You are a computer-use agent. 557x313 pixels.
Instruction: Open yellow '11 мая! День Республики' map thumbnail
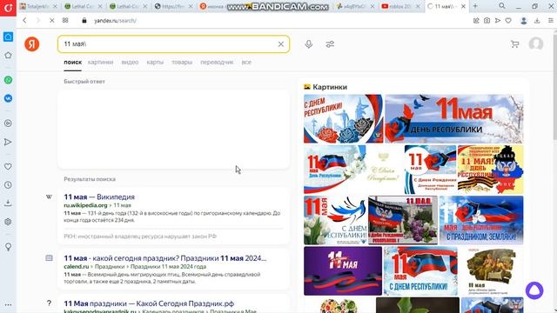tap(490, 170)
